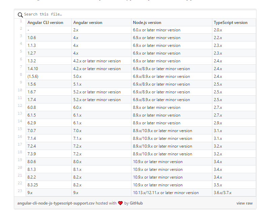Click TypeScript cell '3.6.x/3.7.x'
274x217 pixels.
click(234, 193)
